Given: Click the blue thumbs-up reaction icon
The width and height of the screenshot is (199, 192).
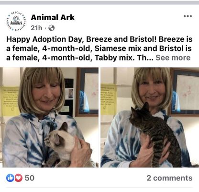Looking at the screenshot, I should click(x=10, y=178).
